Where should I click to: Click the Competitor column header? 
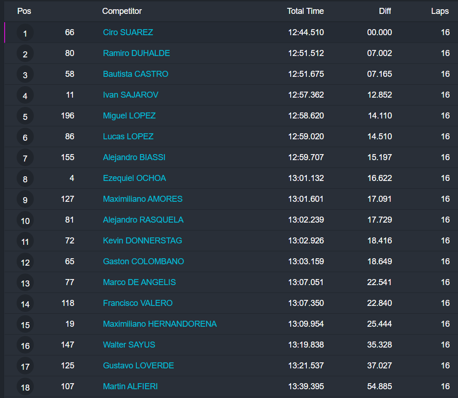point(122,11)
